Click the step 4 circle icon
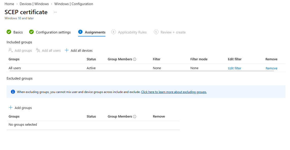This screenshot has width=290, height=150. point(114,32)
